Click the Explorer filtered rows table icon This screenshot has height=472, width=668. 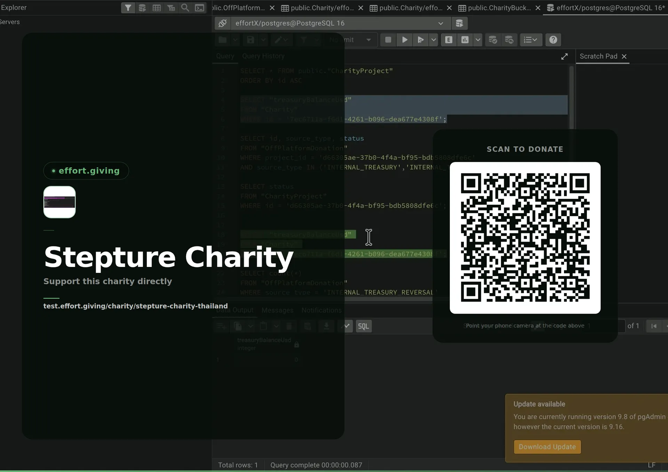[171, 8]
